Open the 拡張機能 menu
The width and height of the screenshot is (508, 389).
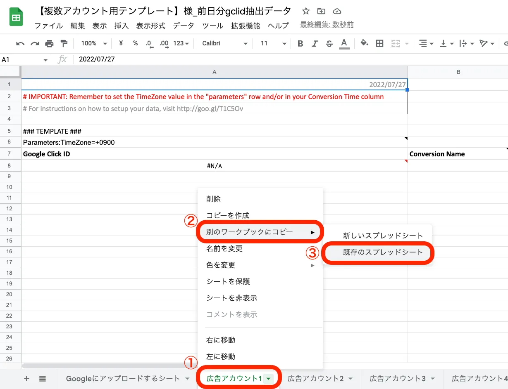[x=246, y=26]
